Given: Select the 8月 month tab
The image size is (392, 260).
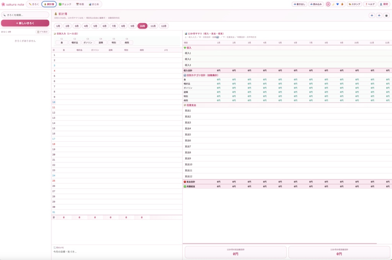Looking at the screenshot, I should click(123, 26).
